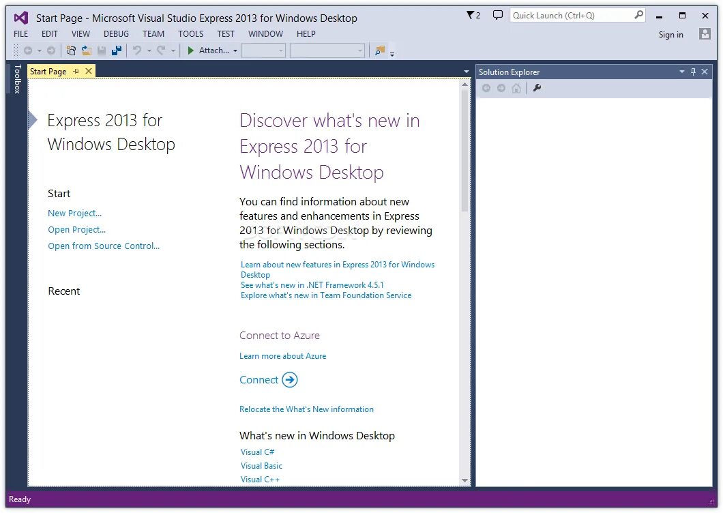The height and width of the screenshot is (513, 723).
Task: Pin the Start Page tab
Action: (x=76, y=71)
